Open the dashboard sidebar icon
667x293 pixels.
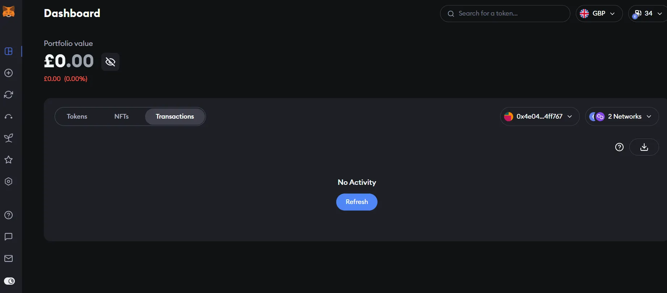(9, 51)
